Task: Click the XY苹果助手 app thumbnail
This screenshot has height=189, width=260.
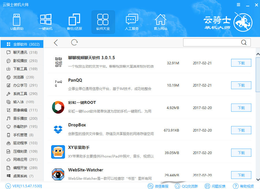Action: 58,152
